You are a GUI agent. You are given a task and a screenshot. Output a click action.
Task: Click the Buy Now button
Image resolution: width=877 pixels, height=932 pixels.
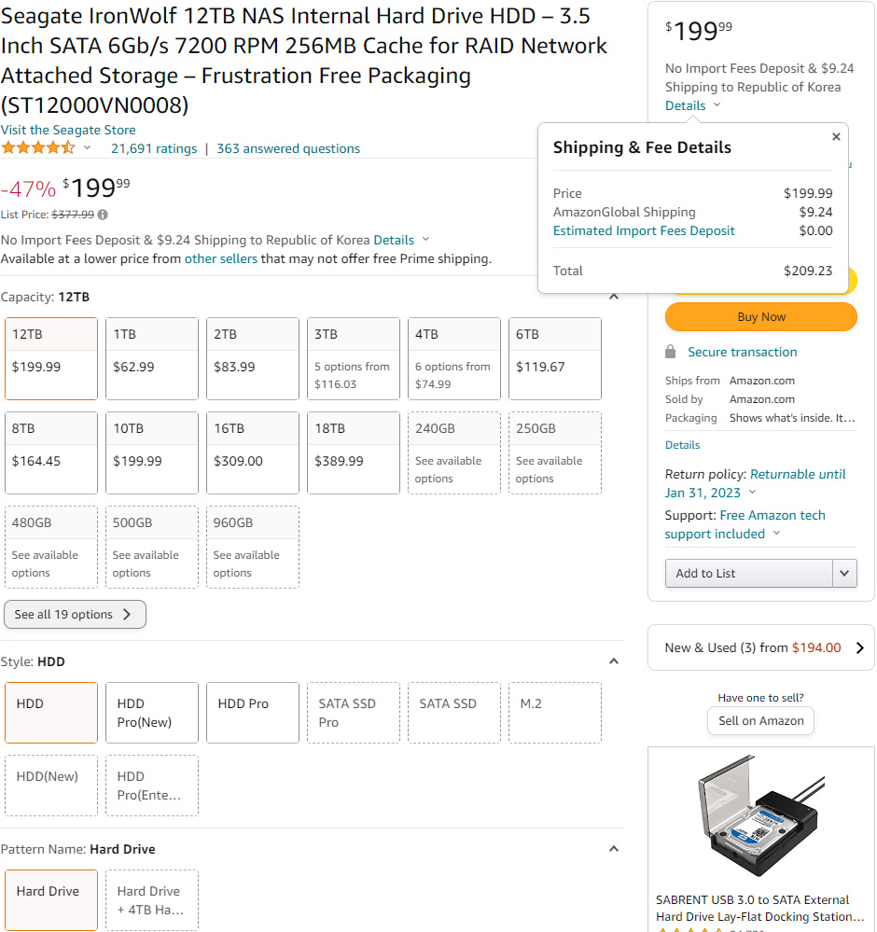click(761, 317)
